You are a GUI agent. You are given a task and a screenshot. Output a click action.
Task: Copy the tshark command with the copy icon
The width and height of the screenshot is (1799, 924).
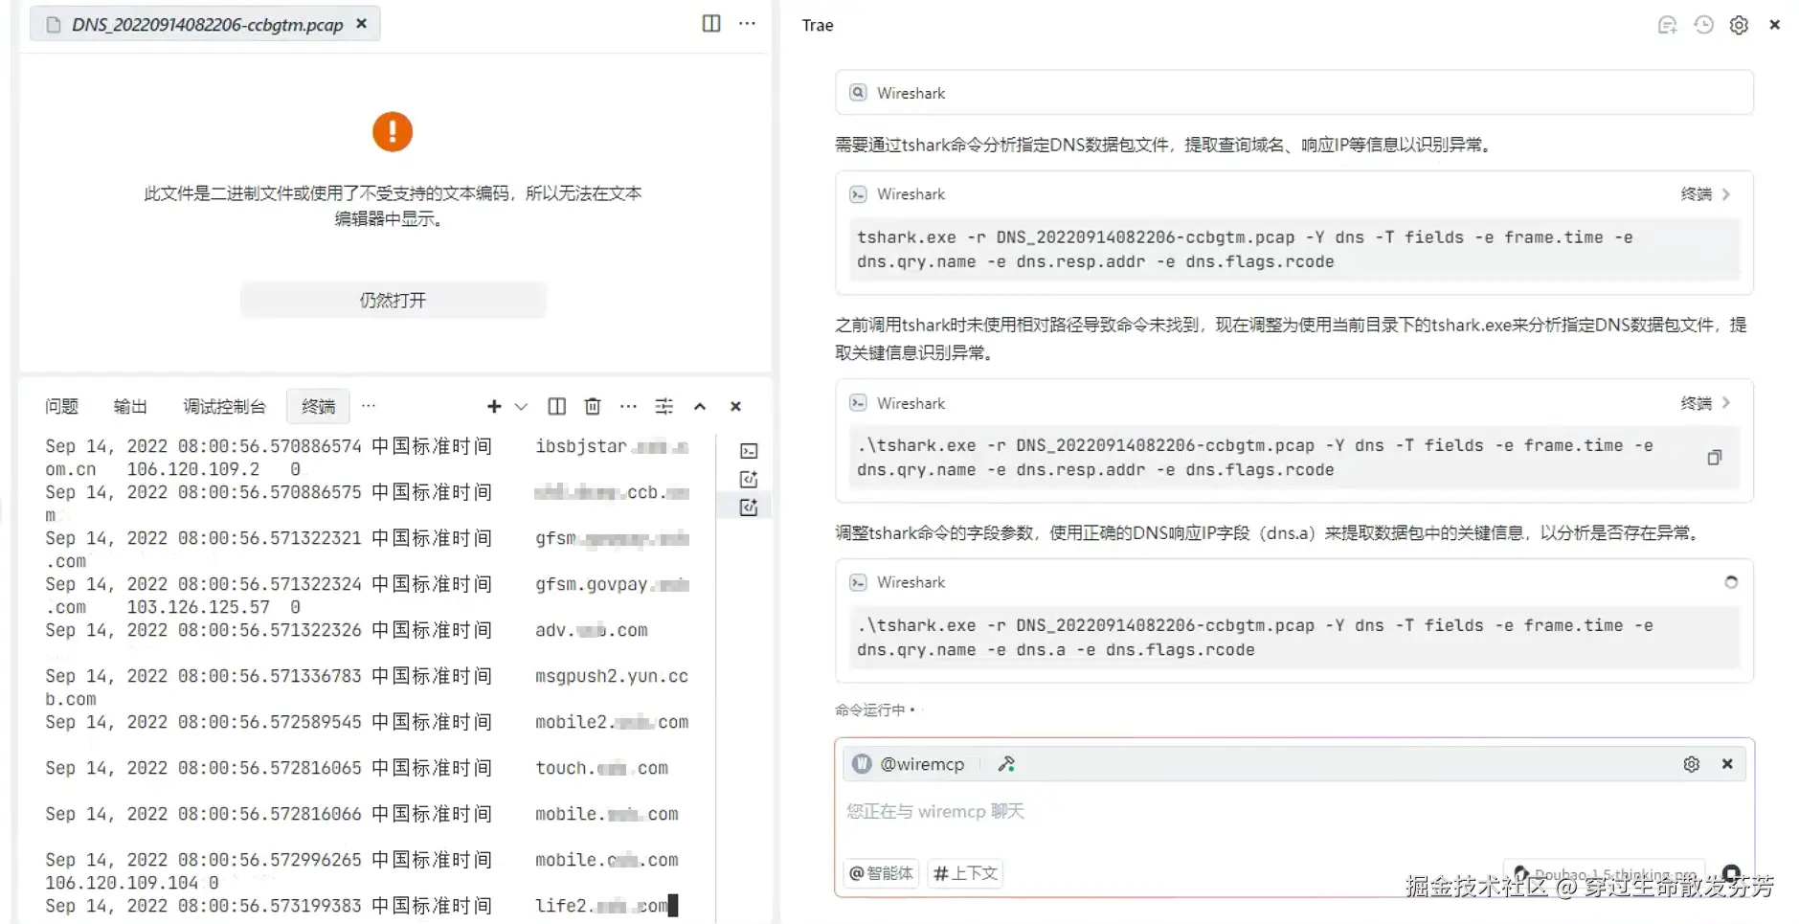[x=1715, y=458]
